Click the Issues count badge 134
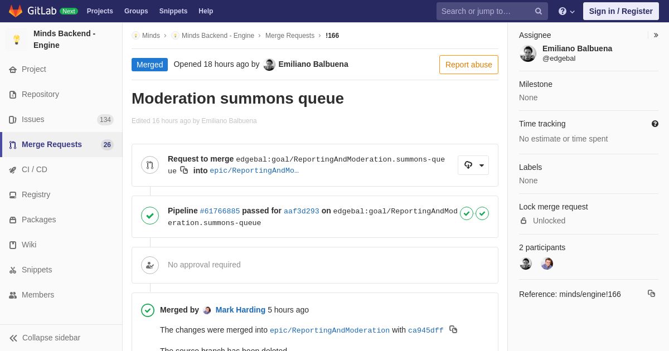669x351 pixels. point(105,120)
